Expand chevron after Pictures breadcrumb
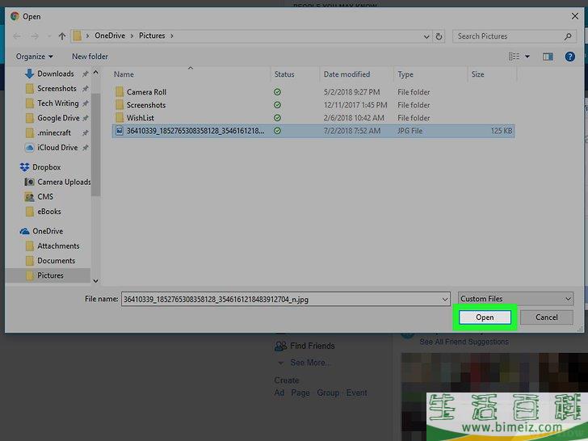Viewport: 588px width, 441px height. [172, 36]
